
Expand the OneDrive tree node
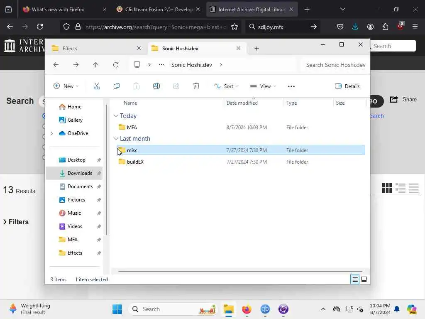pos(52,133)
